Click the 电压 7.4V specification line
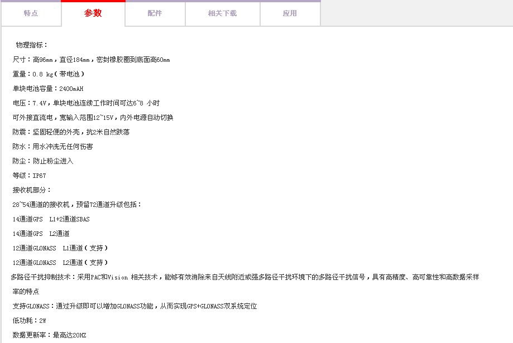This screenshot has height=343, width=513. pyautogui.click(x=86, y=103)
